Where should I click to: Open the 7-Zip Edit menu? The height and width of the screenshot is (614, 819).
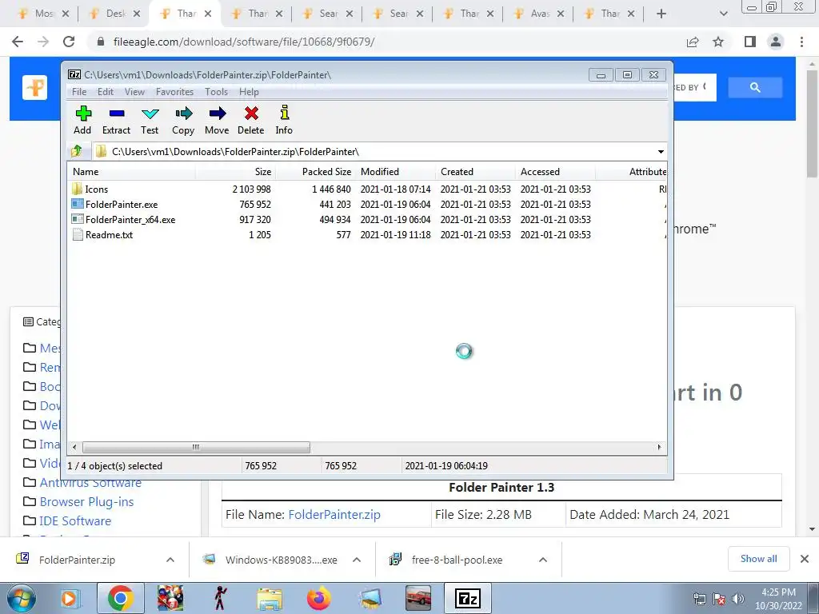[x=106, y=92]
